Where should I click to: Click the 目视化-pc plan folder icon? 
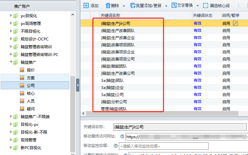click(x=16, y=125)
